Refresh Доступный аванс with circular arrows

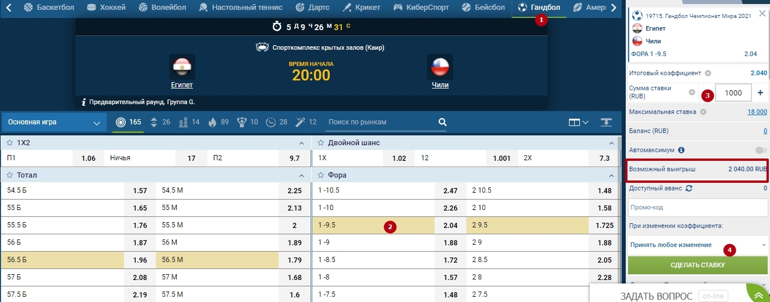689,188
